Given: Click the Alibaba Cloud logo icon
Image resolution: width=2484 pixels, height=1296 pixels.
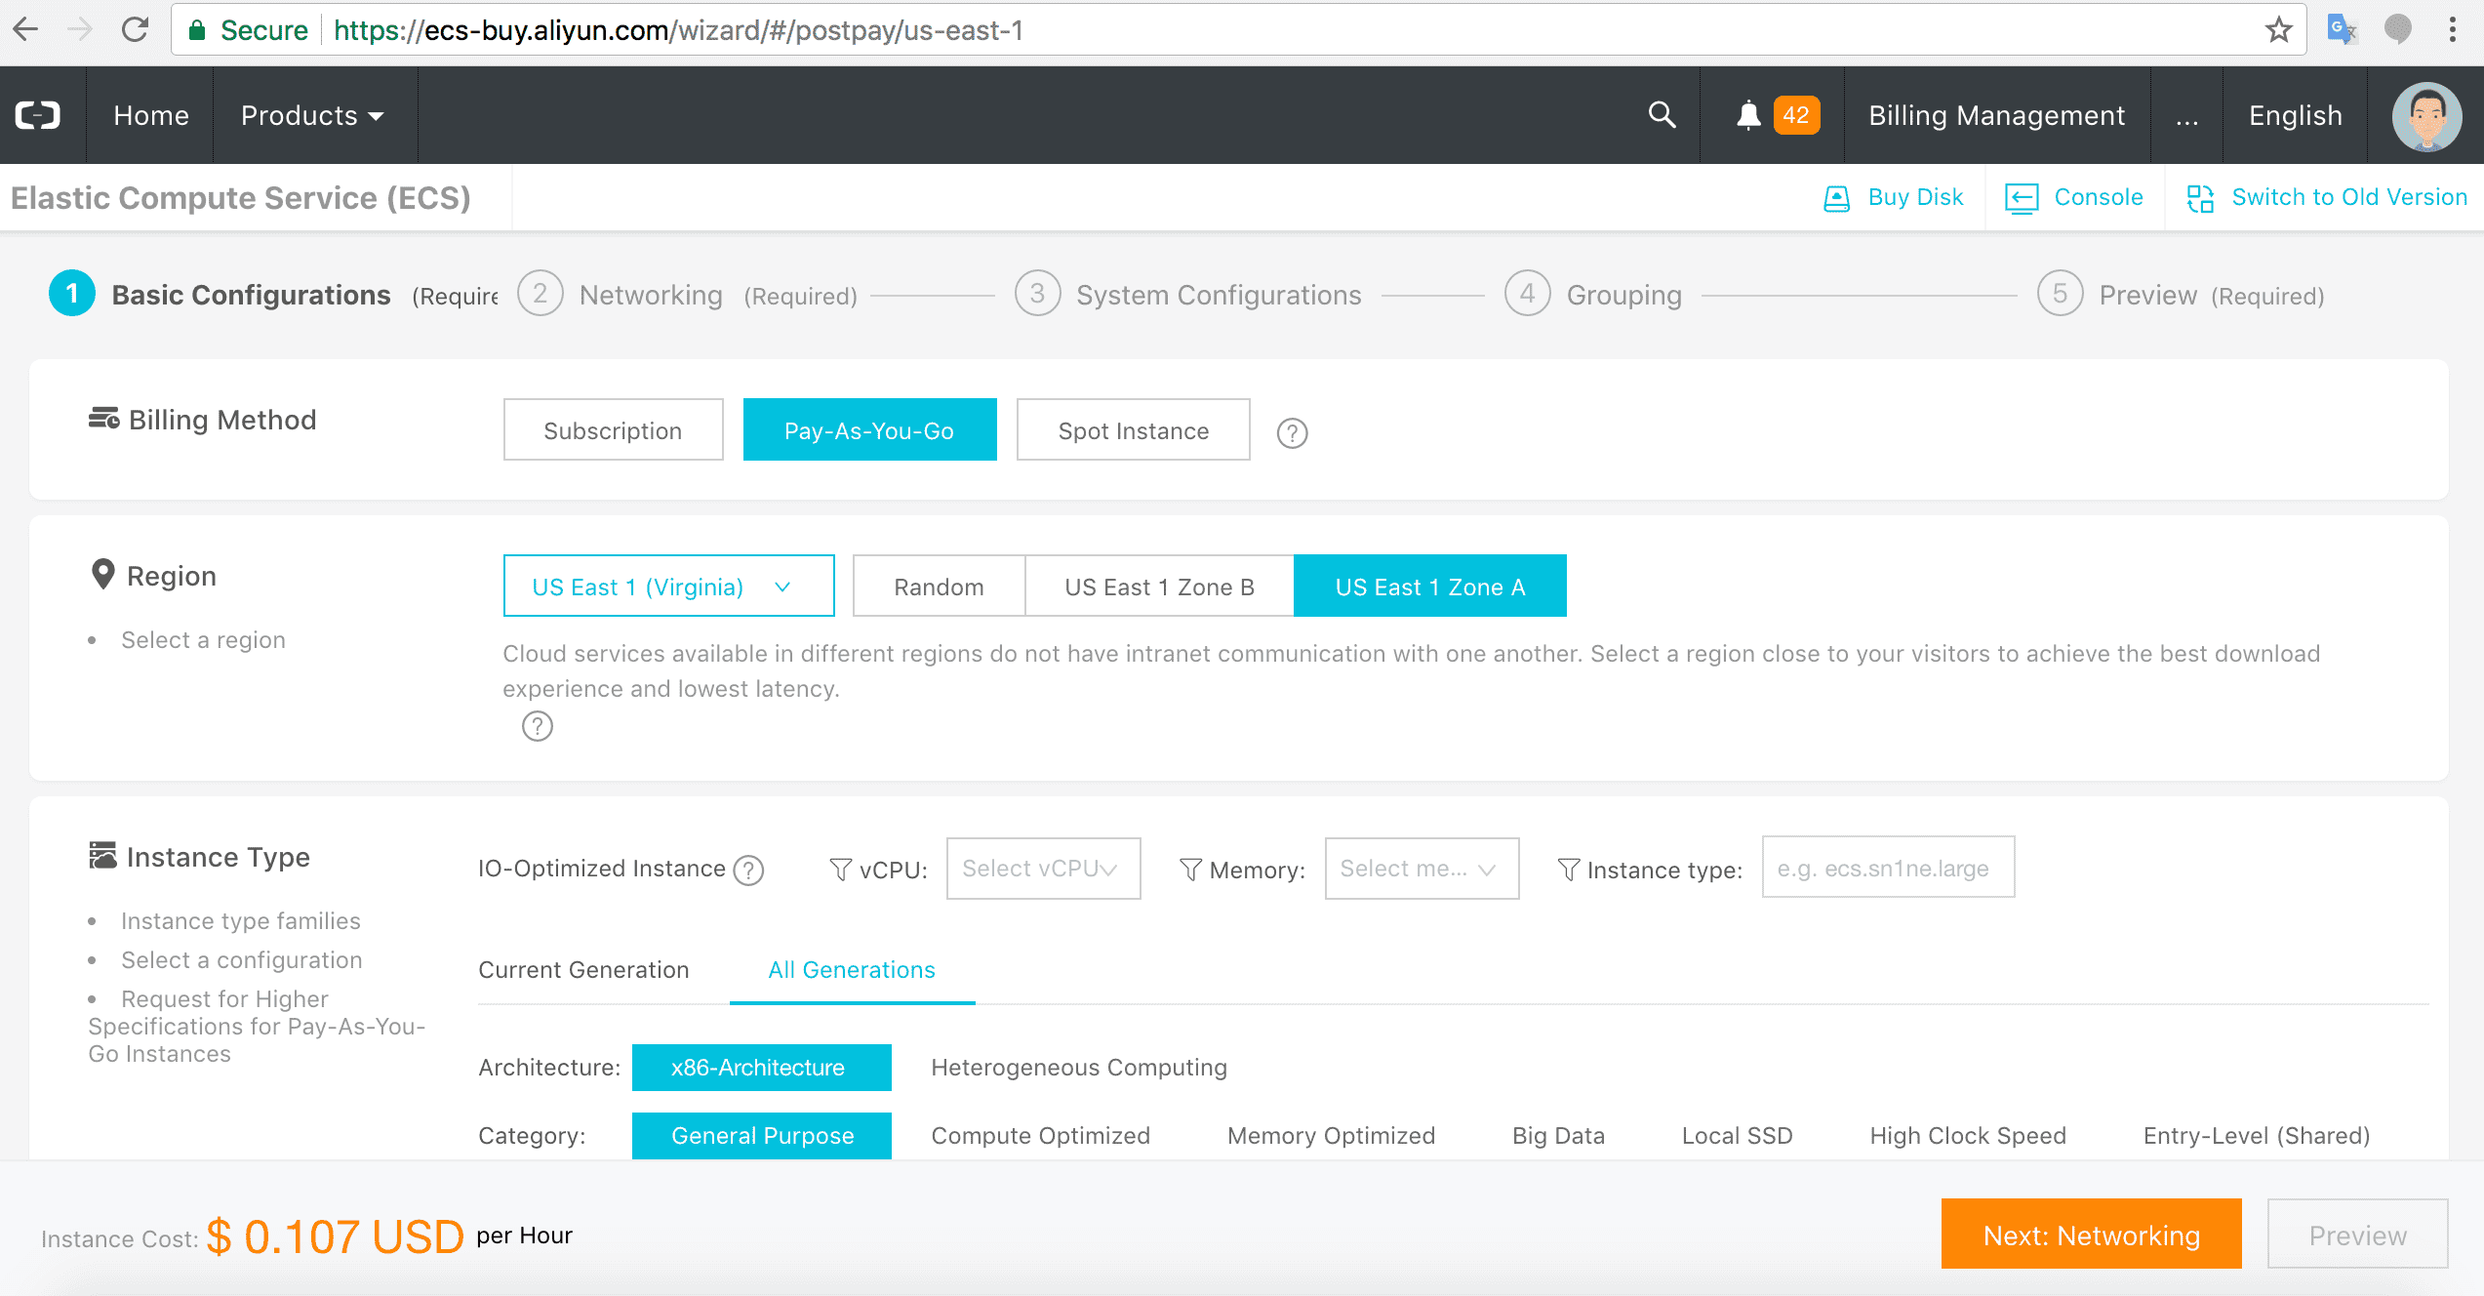Looking at the screenshot, I should point(38,115).
